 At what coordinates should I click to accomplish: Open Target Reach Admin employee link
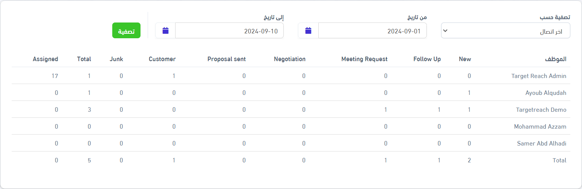pos(539,76)
